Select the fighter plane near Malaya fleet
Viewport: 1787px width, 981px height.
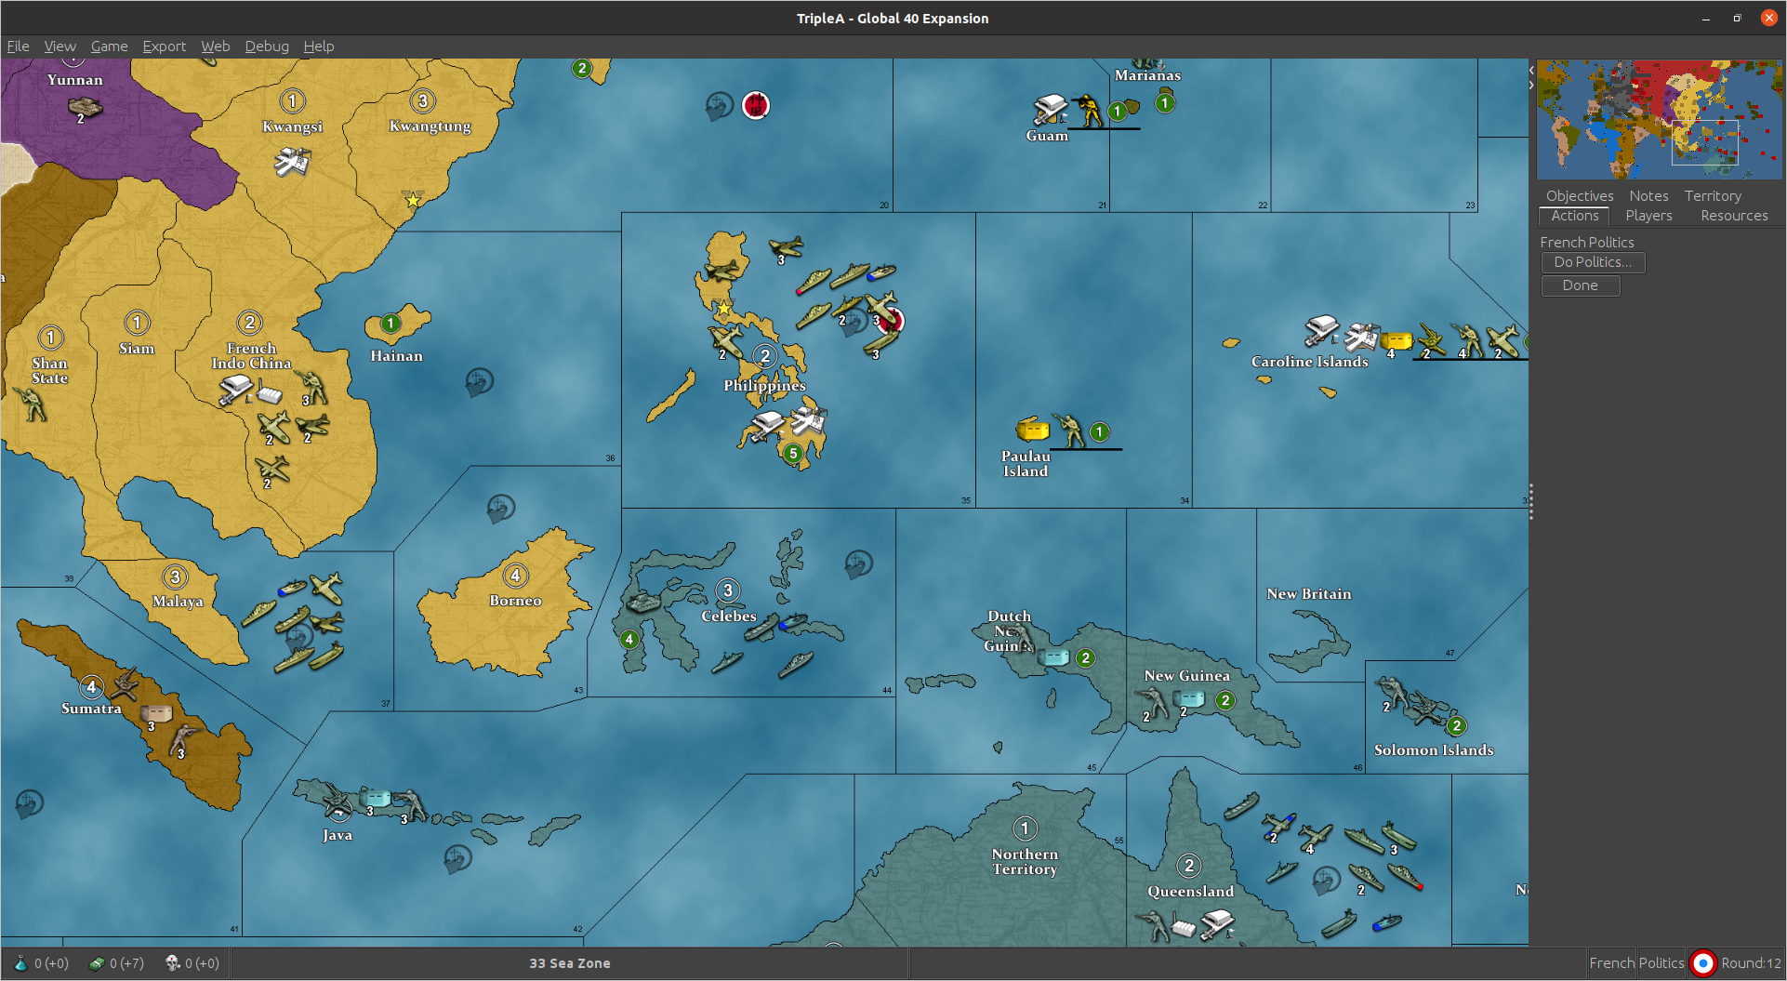pos(326,587)
